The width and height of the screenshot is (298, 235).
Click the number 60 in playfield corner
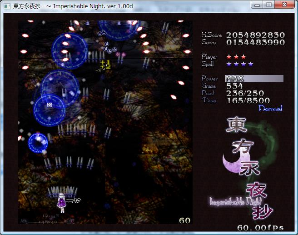[x=184, y=220]
